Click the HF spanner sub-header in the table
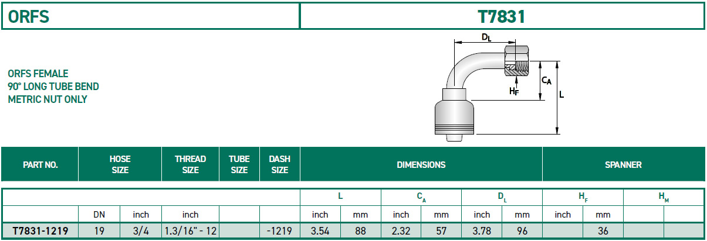Image resolution: width=707 pixels, height=241 pixels. [x=583, y=198]
